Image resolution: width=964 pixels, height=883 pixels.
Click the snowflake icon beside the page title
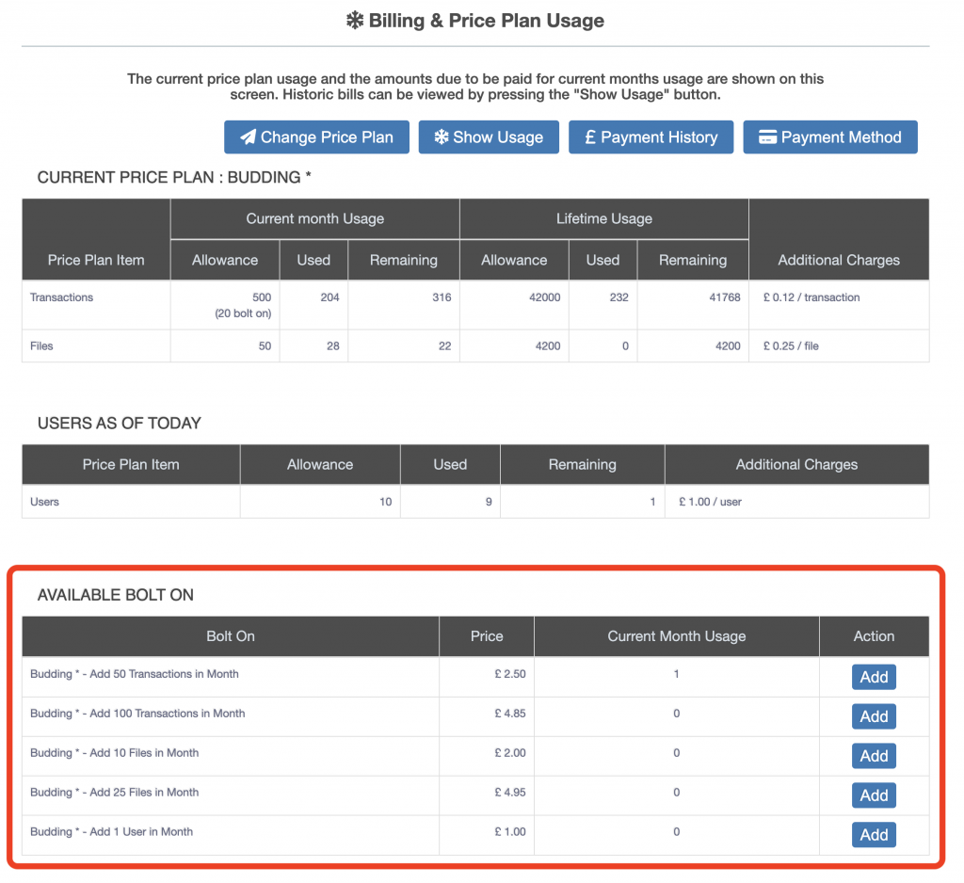point(355,21)
